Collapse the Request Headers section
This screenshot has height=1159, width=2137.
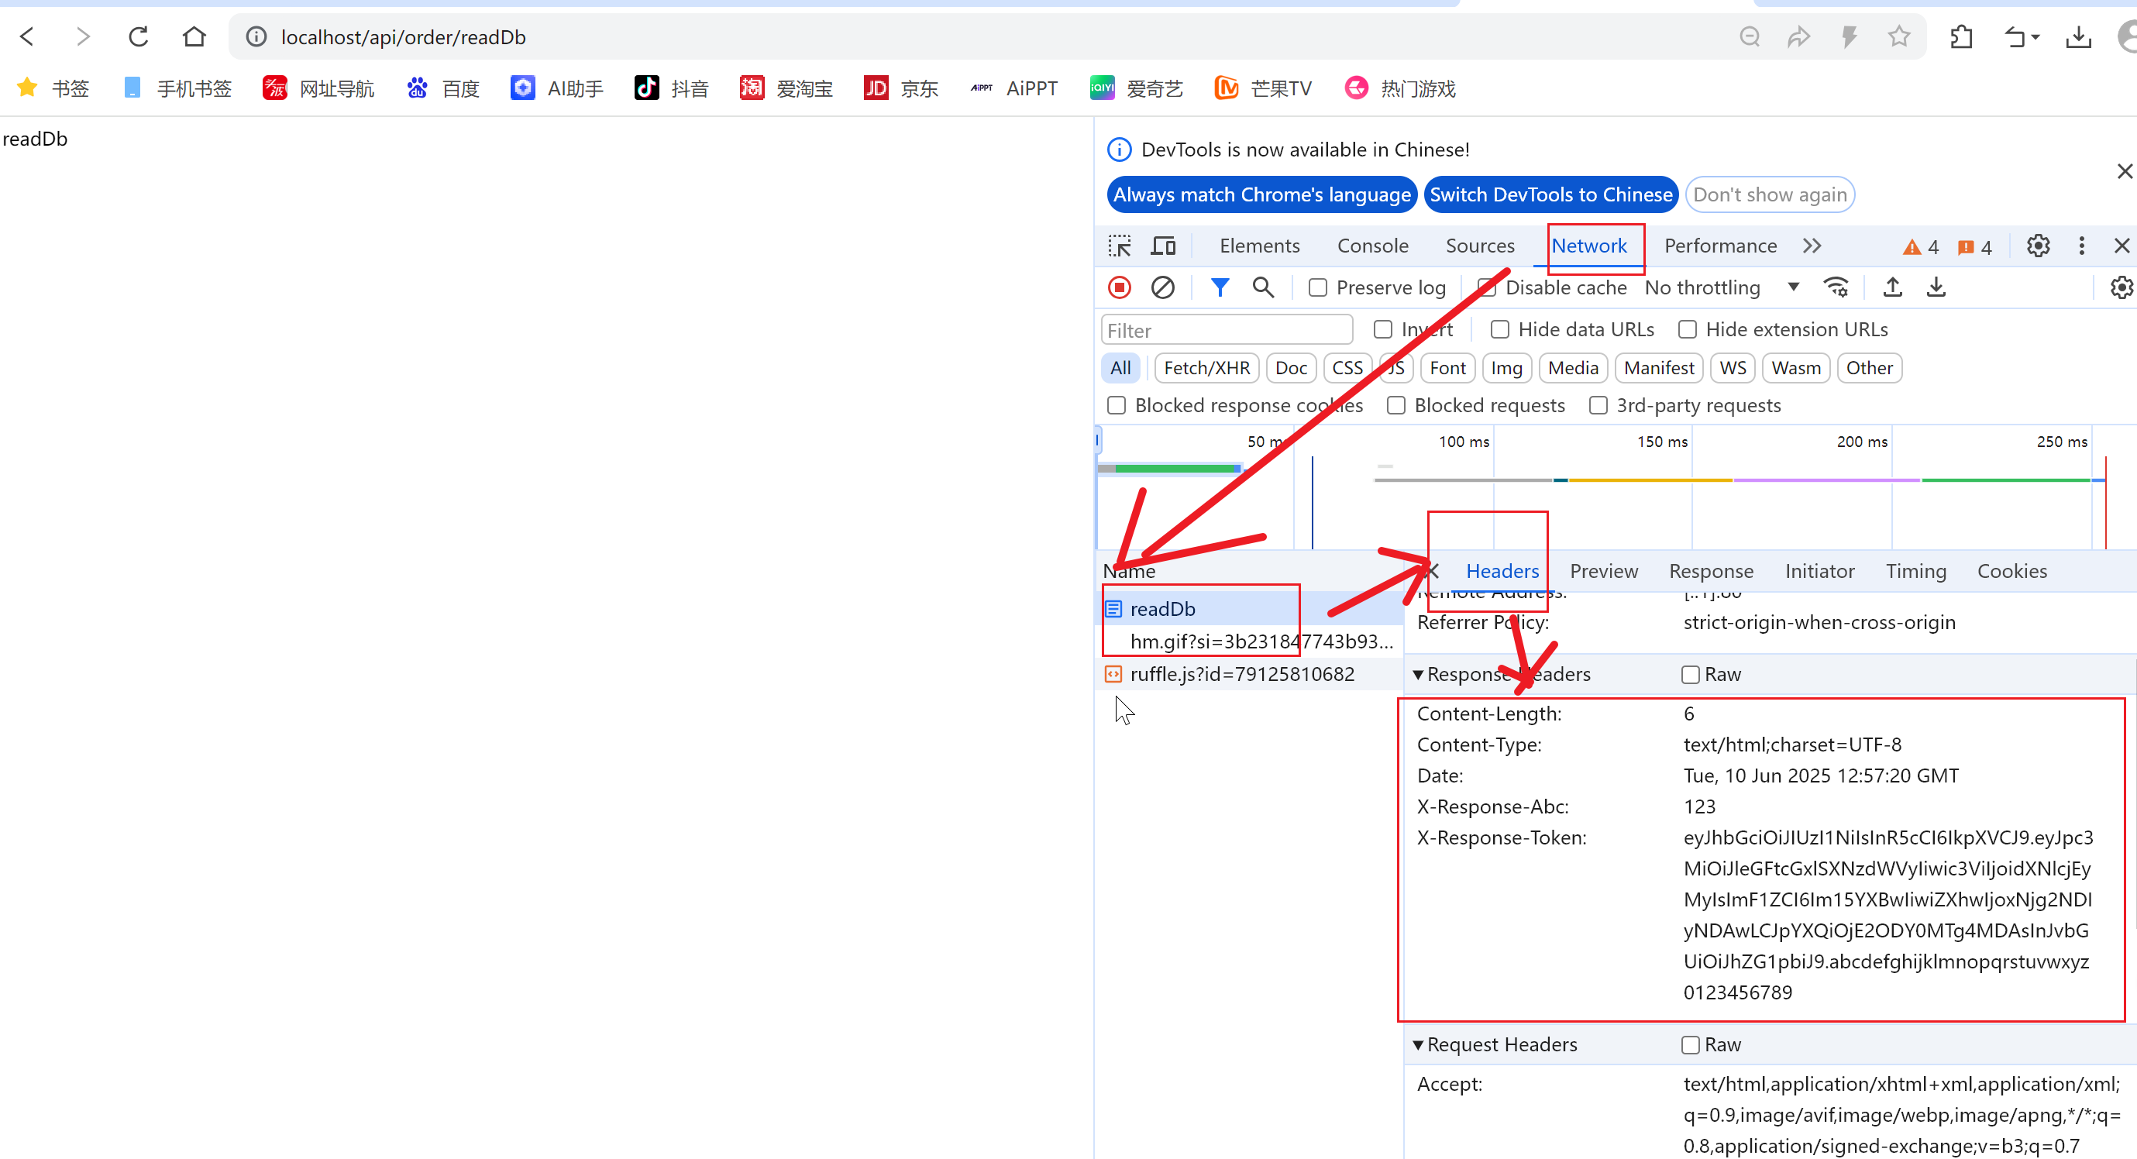click(1418, 1044)
